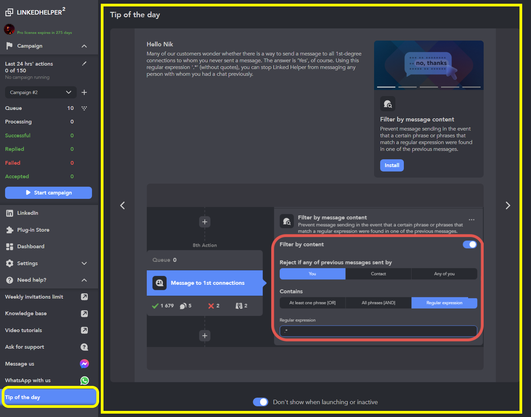This screenshot has height=417, width=531.
Task: Toggle Filter by content switch
Action: click(x=470, y=245)
